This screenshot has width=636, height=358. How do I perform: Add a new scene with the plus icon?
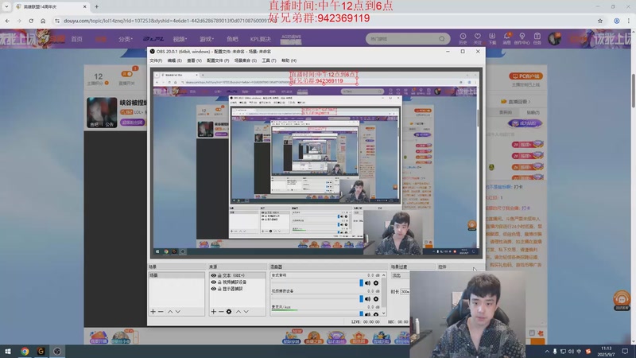[x=153, y=312]
